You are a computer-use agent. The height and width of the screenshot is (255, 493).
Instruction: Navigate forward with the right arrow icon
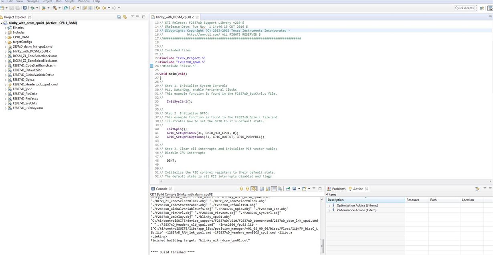click(114, 8)
